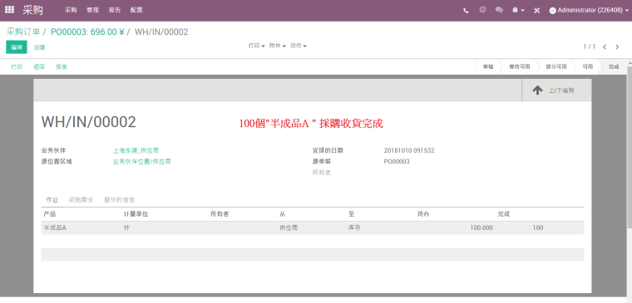Screen dimensions: 632x303
Task: Click the 创建 button
Action: (x=40, y=47)
